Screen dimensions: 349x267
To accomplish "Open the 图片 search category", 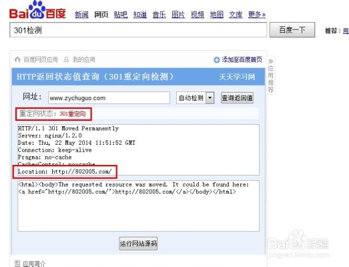I will pos(178,15).
